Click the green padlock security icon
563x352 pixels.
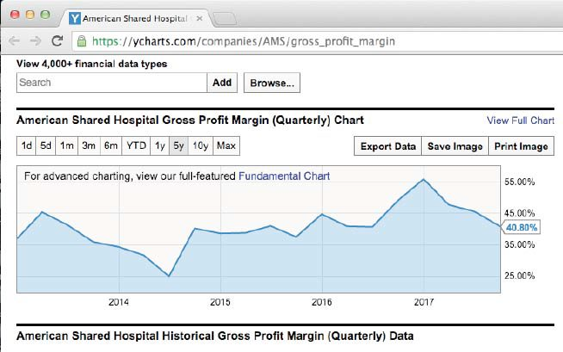[x=82, y=41]
